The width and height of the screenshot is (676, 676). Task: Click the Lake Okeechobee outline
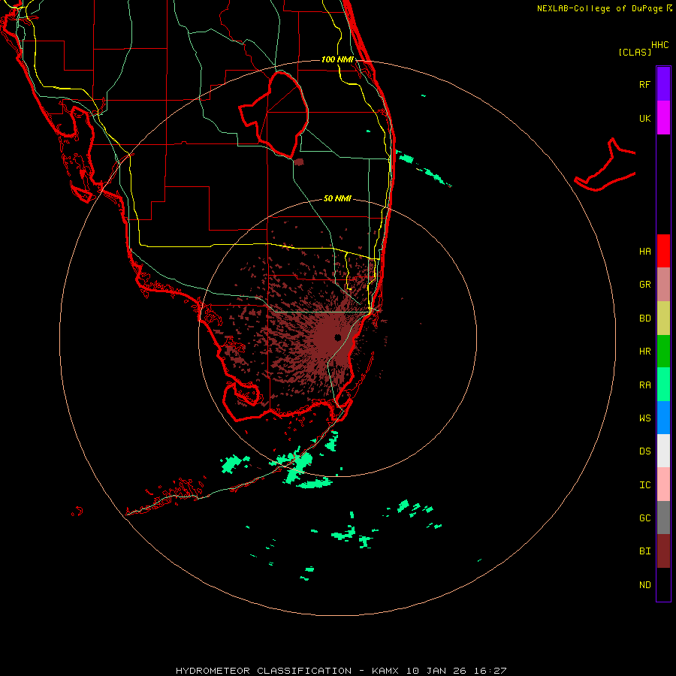coord(273,114)
